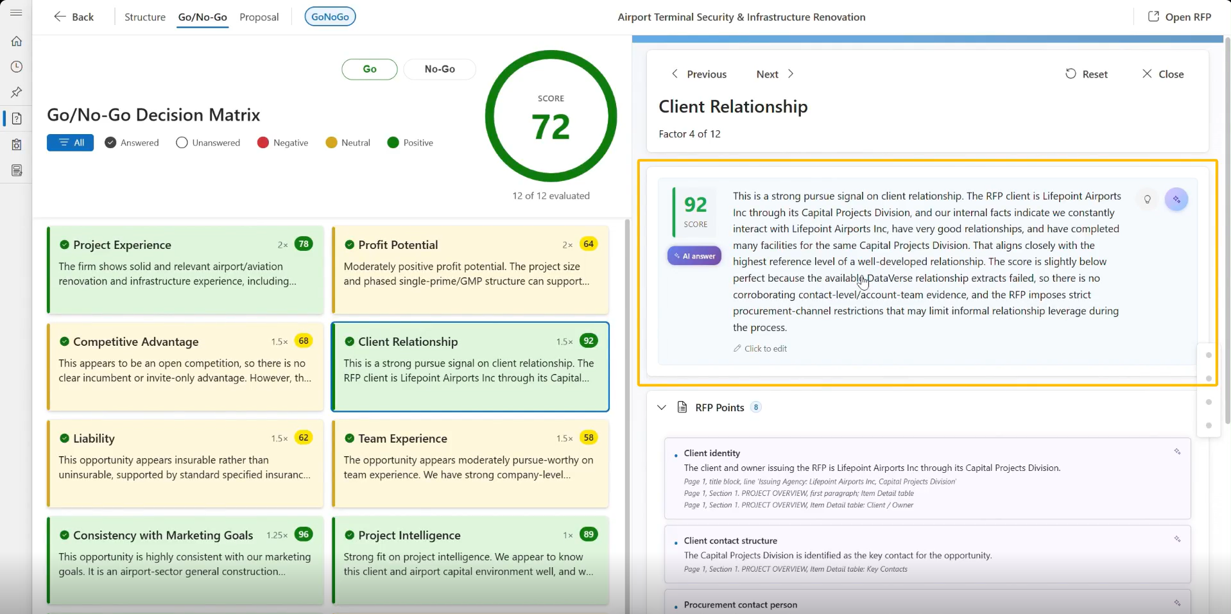This screenshot has height=614, width=1231.
Task: Go to Home in the sidebar
Action: (x=17, y=41)
